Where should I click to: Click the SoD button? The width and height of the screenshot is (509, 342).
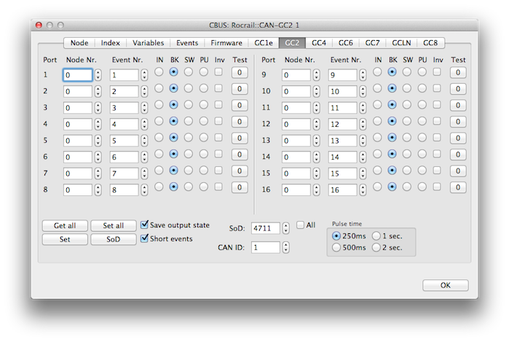tap(112, 239)
